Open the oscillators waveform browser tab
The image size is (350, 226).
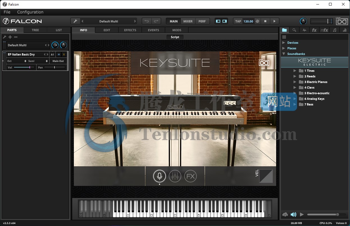(x=304, y=30)
